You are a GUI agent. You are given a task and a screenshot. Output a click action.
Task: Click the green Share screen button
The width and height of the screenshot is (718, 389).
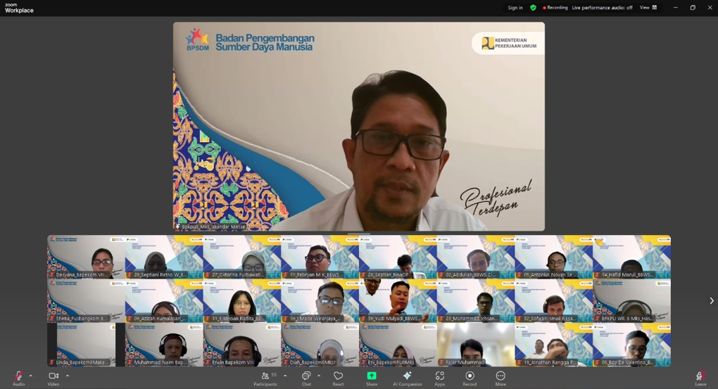click(x=372, y=378)
